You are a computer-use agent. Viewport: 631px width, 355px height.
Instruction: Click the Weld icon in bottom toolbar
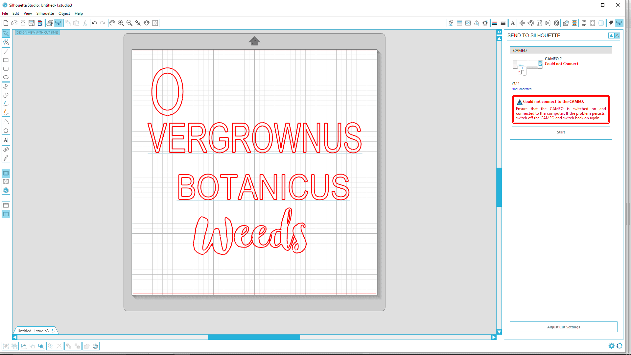click(x=87, y=346)
